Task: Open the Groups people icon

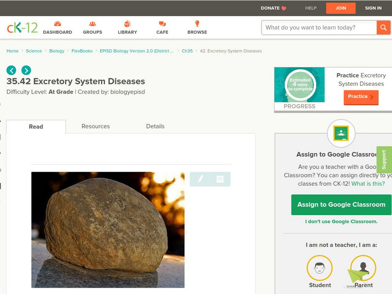Action: click(x=93, y=24)
